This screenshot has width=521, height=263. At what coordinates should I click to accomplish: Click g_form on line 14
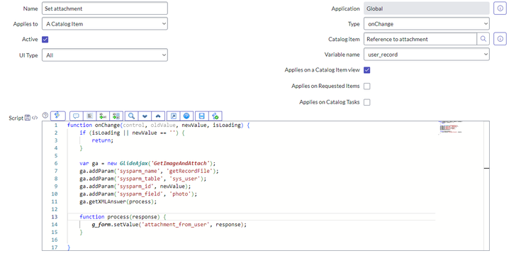(x=101, y=225)
